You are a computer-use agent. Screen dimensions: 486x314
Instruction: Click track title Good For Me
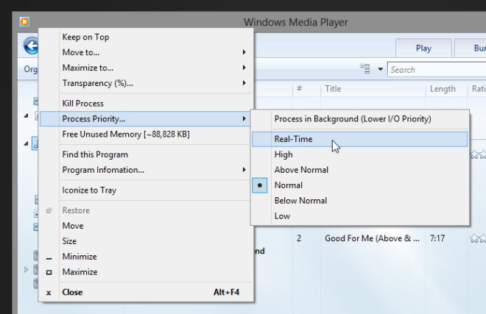point(372,238)
